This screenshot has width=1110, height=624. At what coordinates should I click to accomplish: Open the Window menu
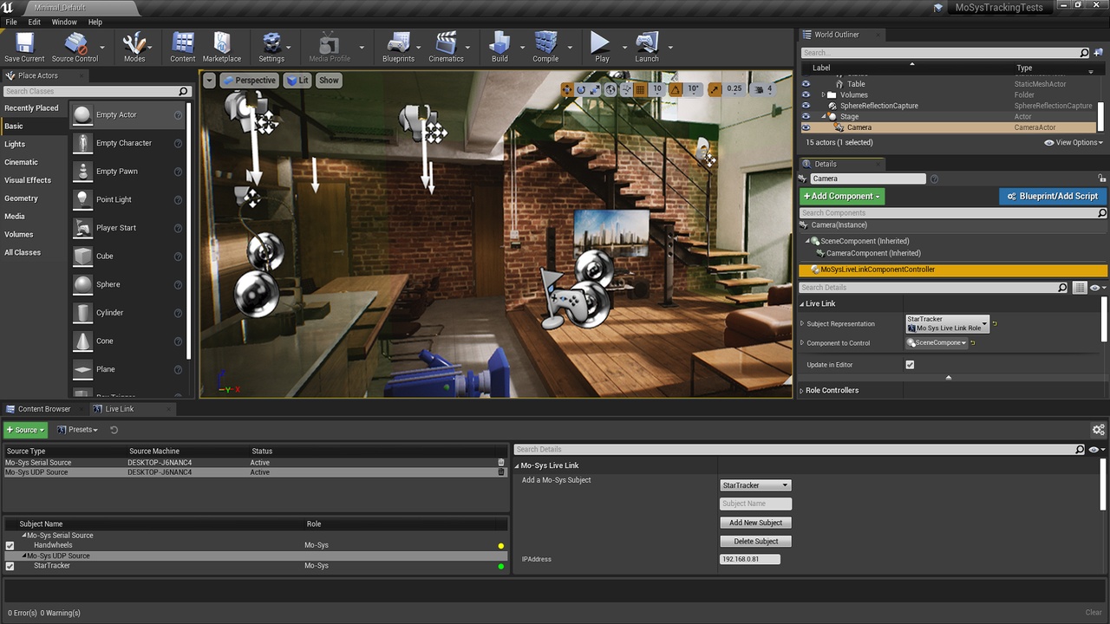64,22
